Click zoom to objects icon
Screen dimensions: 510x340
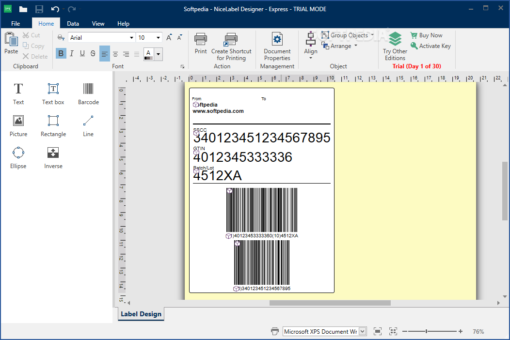(393, 331)
